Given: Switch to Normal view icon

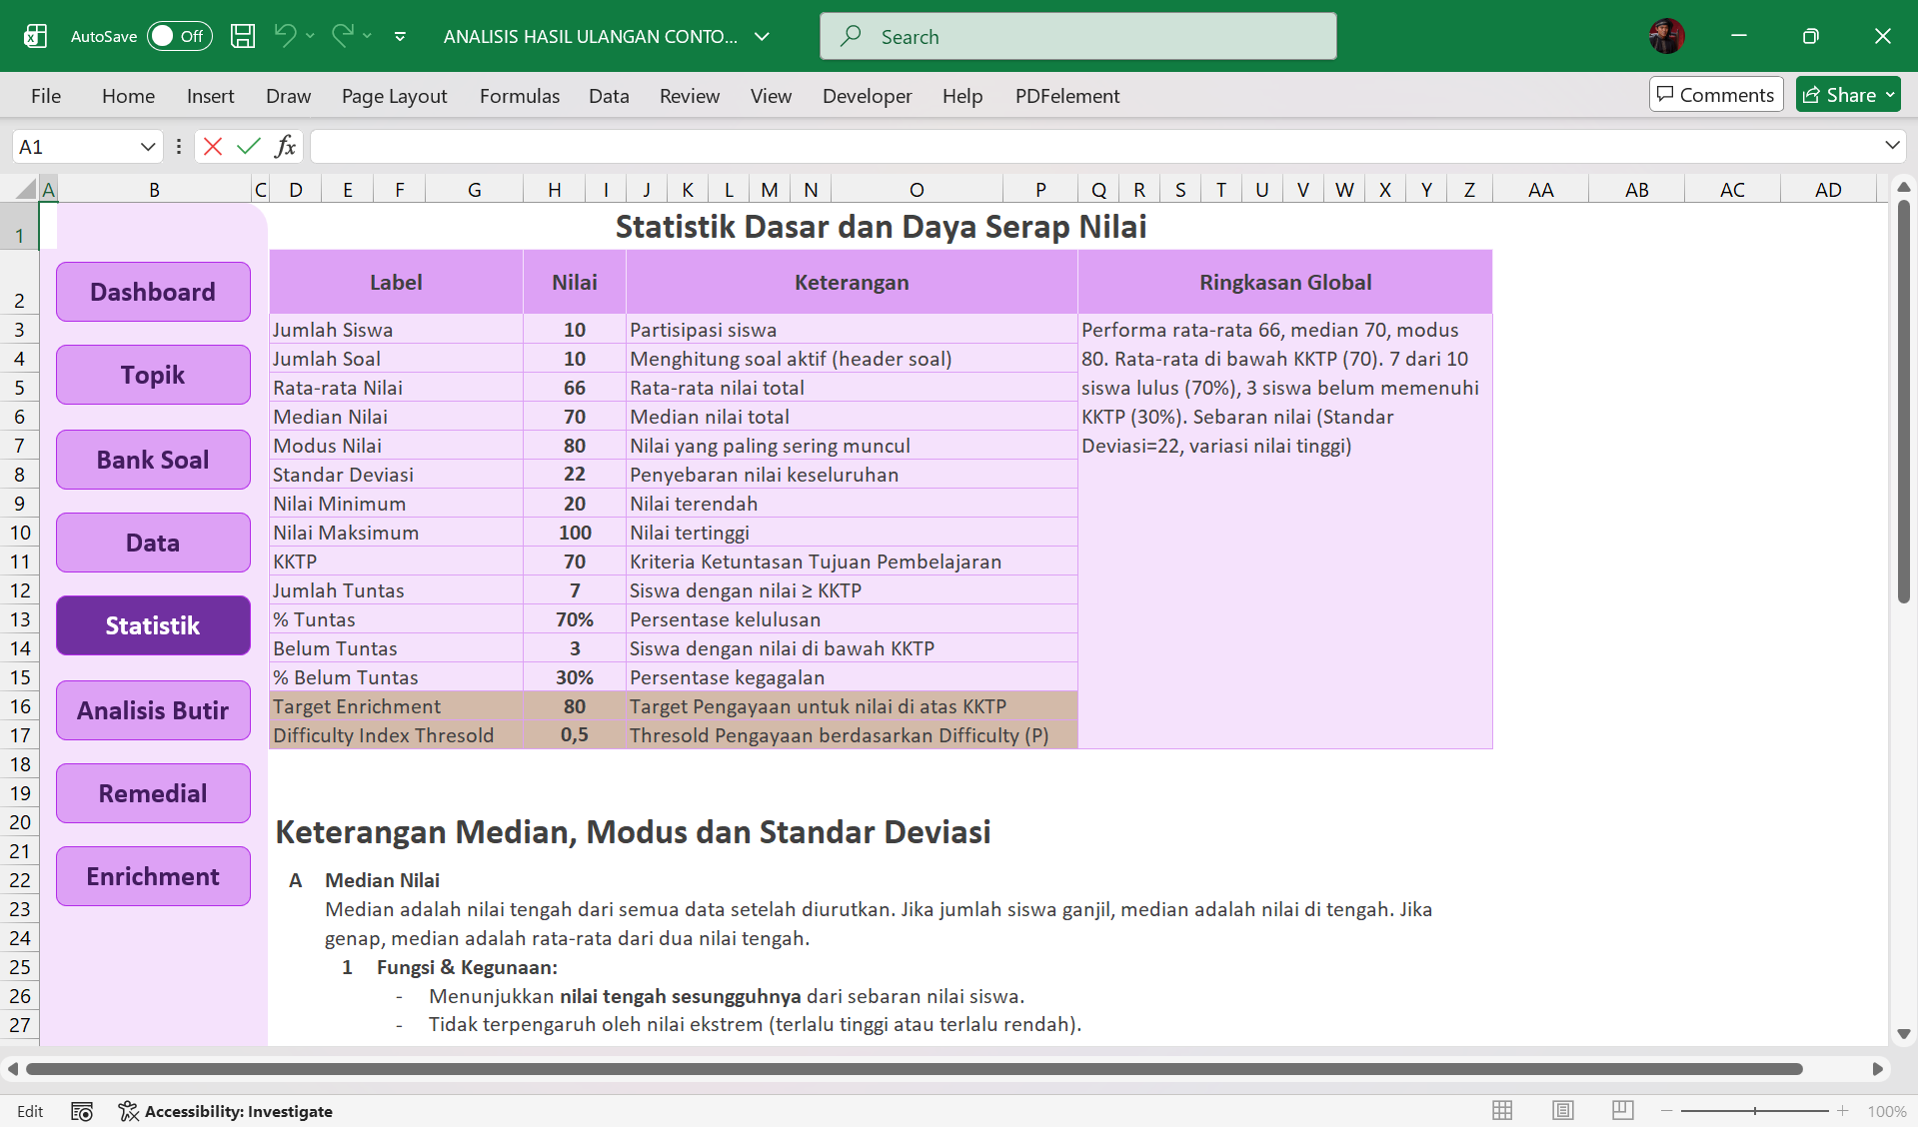Looking at the screenshot, I should coord(1502,1110).
